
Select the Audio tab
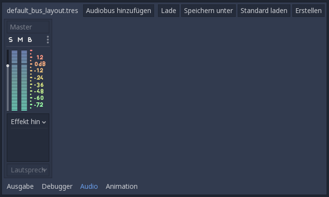click(89, 186)
